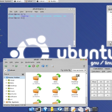Viewport: 112px width, 112px height.
Task: Click the 0 key in Calculator
Action: (x=94, y=95)
